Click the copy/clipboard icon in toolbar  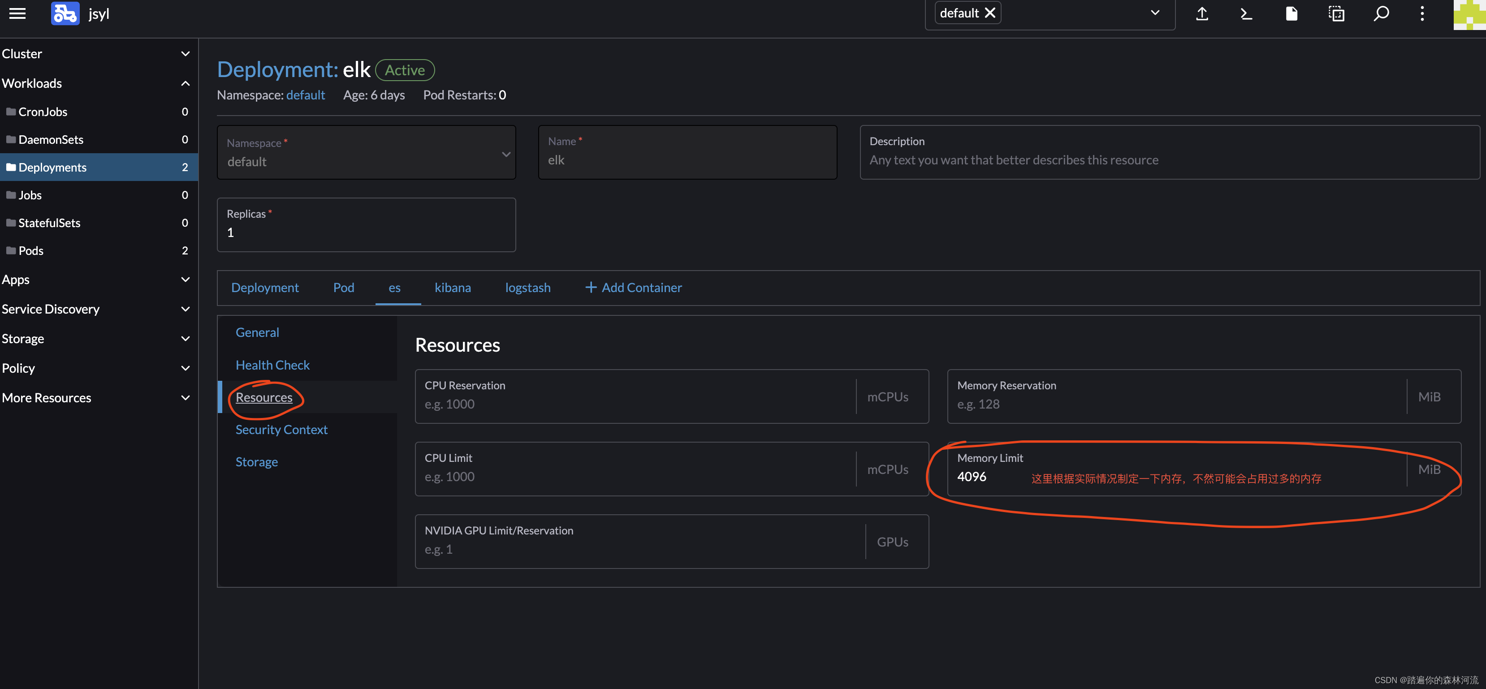[1336, 13]
